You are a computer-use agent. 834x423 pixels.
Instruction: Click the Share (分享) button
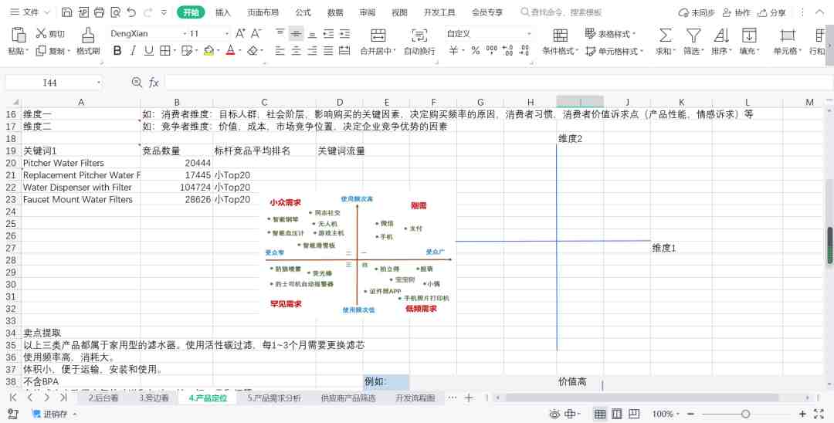(771, 12)
